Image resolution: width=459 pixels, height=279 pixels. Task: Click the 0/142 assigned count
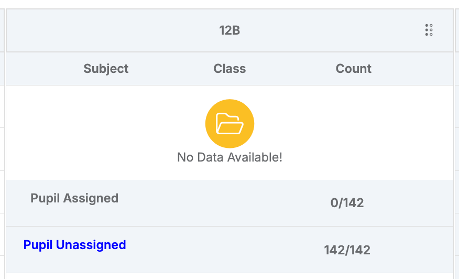347,203
